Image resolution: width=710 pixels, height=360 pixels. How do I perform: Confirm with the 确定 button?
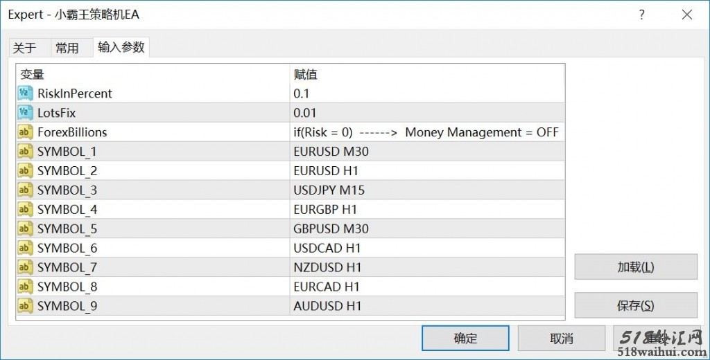coord(465,339)
